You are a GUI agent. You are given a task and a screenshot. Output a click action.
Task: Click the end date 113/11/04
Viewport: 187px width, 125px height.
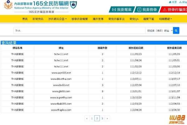174,97
